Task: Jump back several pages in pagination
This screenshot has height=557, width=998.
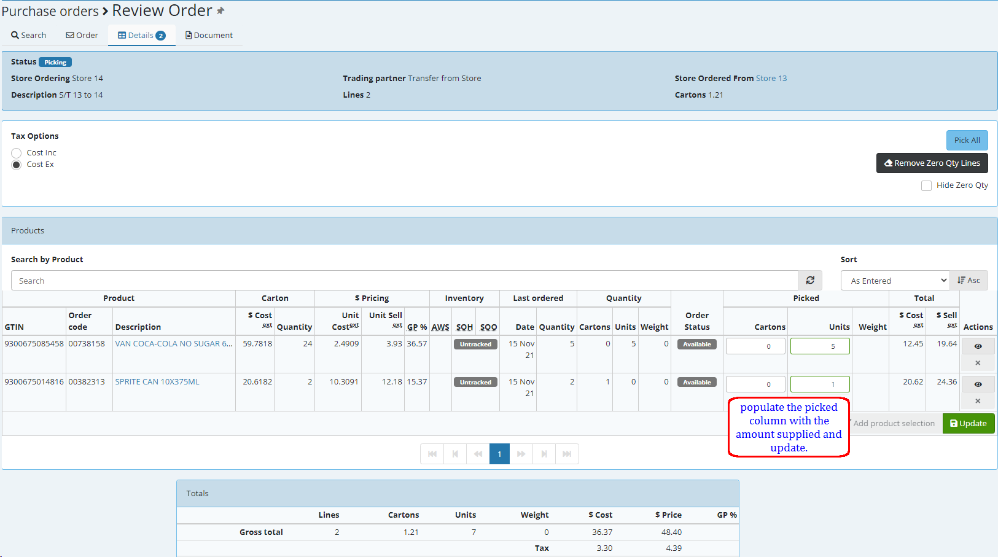Action: pos(478,454)
